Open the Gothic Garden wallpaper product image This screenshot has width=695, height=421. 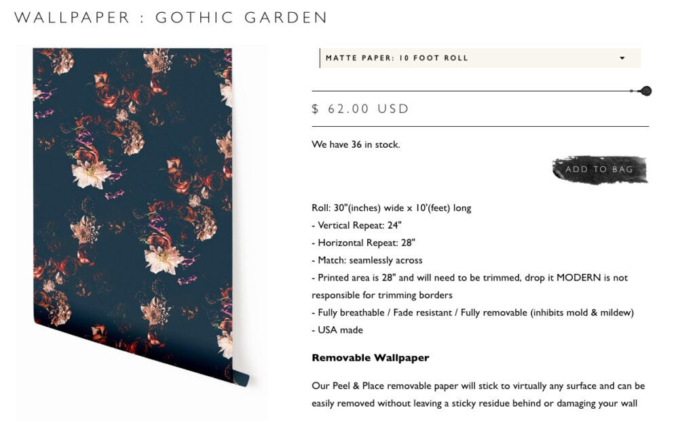pyautogui.click(x=141, y=216)
